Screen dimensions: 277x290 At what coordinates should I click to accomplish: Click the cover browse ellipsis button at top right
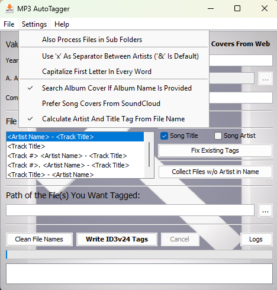[265, 79]
